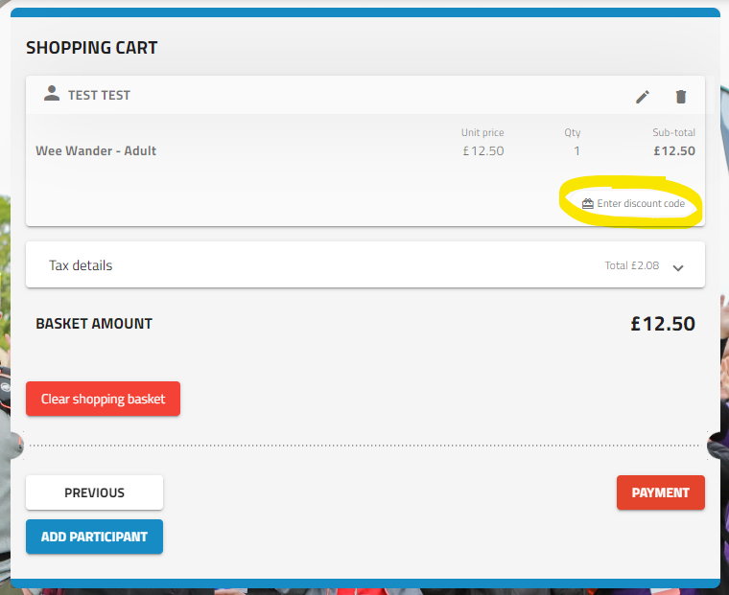This screenshot has width=729, height=595.
Task: Click the large basket total £12.50
Action: [663, 323]
